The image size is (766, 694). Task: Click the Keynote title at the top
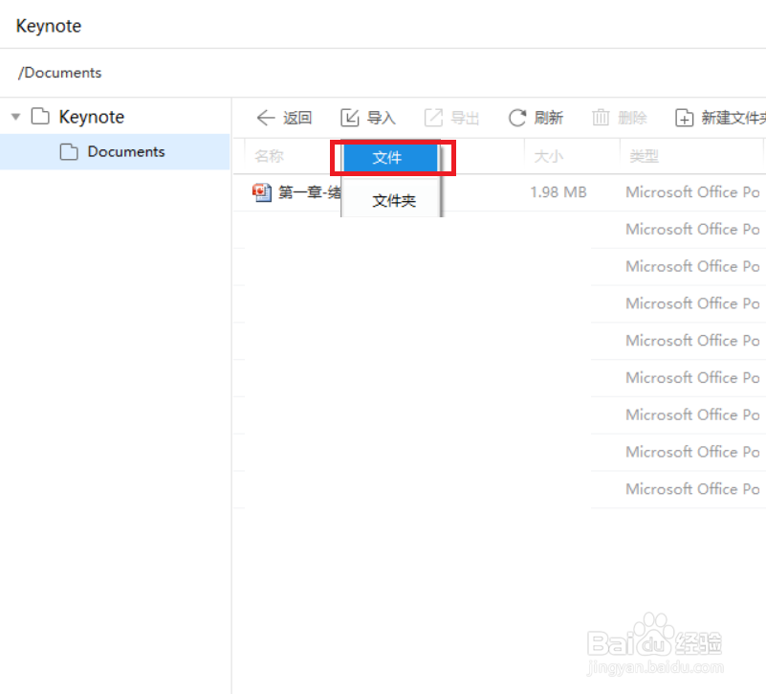pos(49,26)
